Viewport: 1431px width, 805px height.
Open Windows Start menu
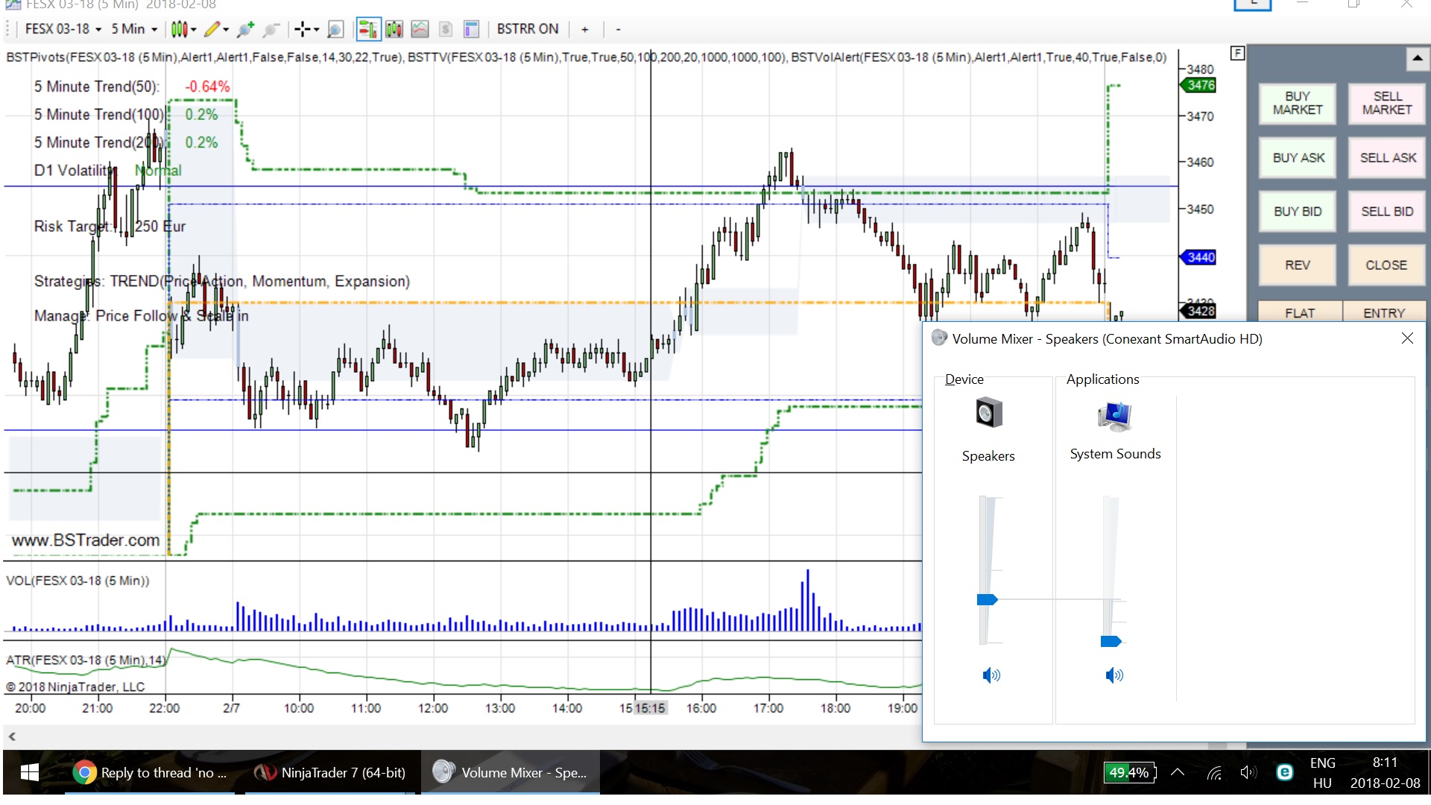tap(30, 773)
